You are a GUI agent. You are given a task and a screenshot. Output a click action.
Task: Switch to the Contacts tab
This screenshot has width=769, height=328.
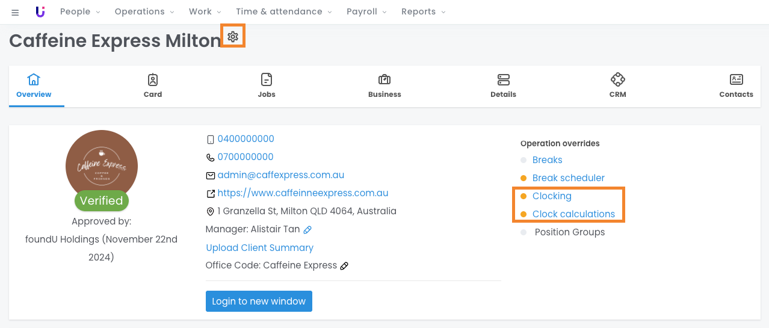click(x=736, y=86)
